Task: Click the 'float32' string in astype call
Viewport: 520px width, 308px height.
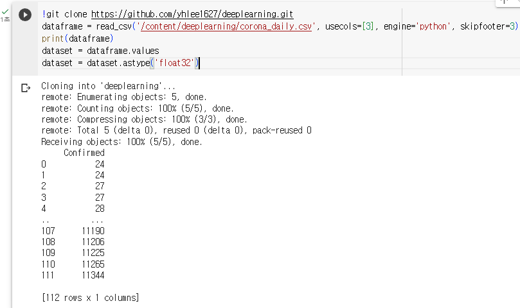Action: 175,63
